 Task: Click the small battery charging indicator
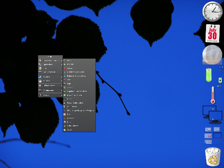pyautogui.click(x=220, y=80)
